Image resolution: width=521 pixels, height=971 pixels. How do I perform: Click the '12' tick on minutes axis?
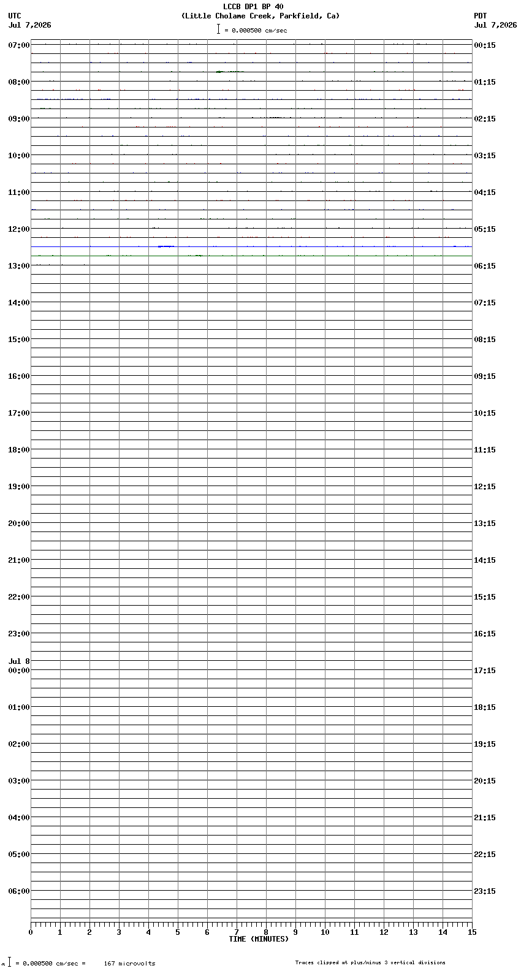[x=384, y=932]
